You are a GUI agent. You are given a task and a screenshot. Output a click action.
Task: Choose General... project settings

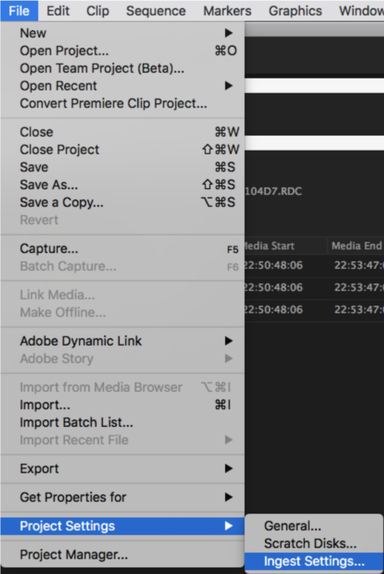(x=314, y=526)
